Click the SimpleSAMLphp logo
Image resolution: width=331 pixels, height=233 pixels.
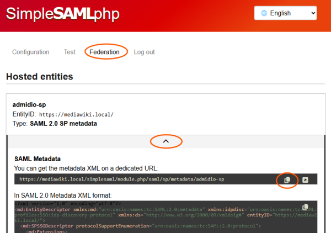point(63,14)
